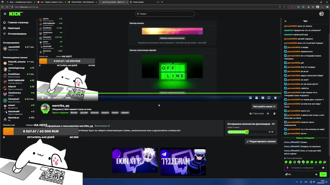Viewport: 330px width, 185px height.
Task: Open PokerOK_streams recommended channel
Action: tap(19, 63)
